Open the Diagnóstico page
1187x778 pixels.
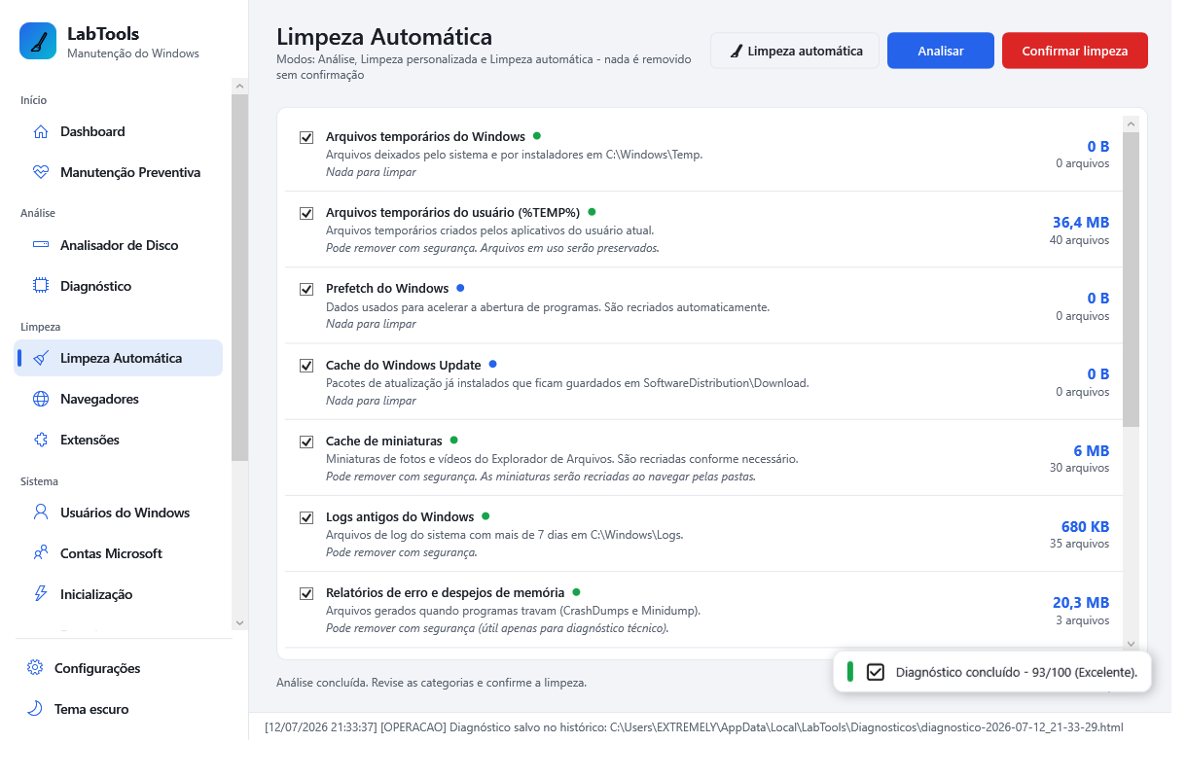click(x=119, y=286)
